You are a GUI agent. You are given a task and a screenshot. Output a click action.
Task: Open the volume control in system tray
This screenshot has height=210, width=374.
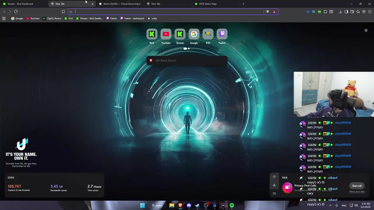tap(356, 205)
